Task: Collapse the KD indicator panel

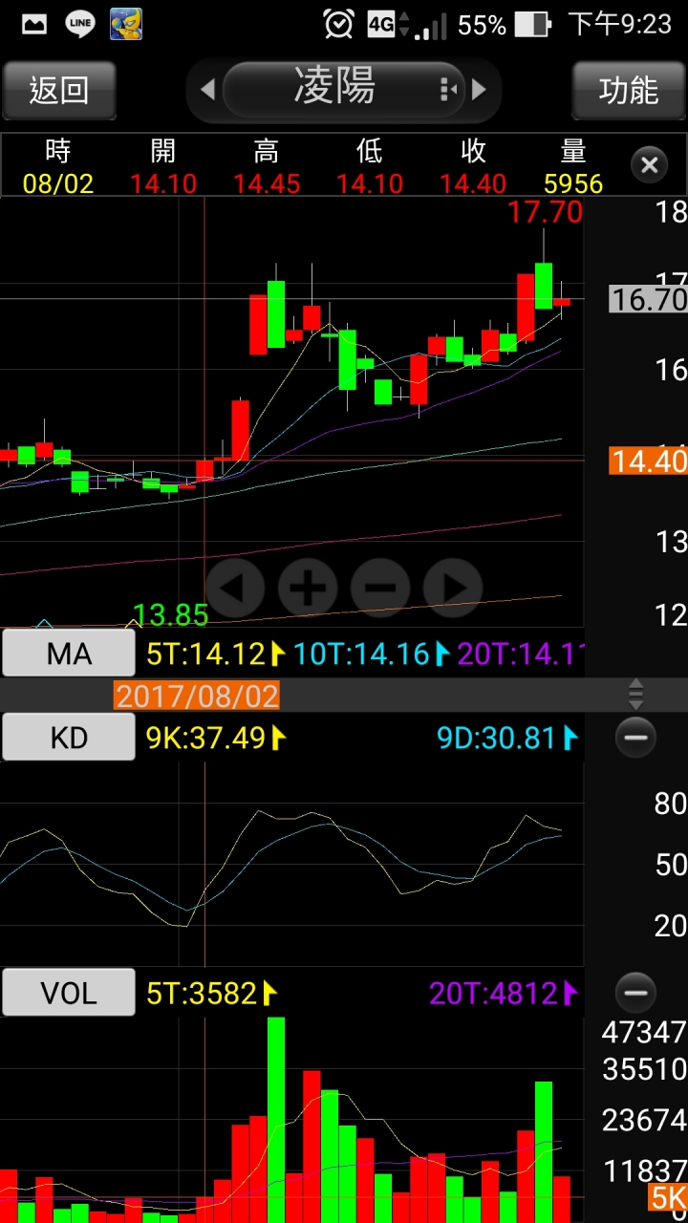Action: [x=635, y=737]
